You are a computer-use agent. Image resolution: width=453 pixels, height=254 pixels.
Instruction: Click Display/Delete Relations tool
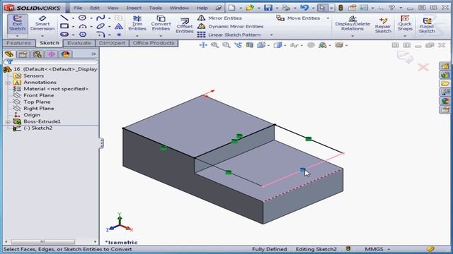[352, 23]
